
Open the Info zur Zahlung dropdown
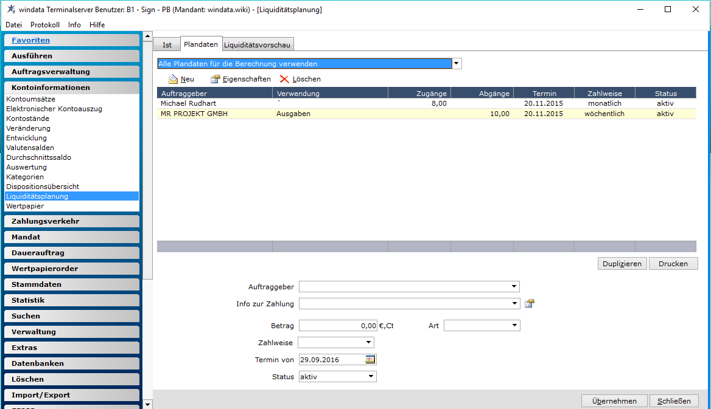[514, 303]
